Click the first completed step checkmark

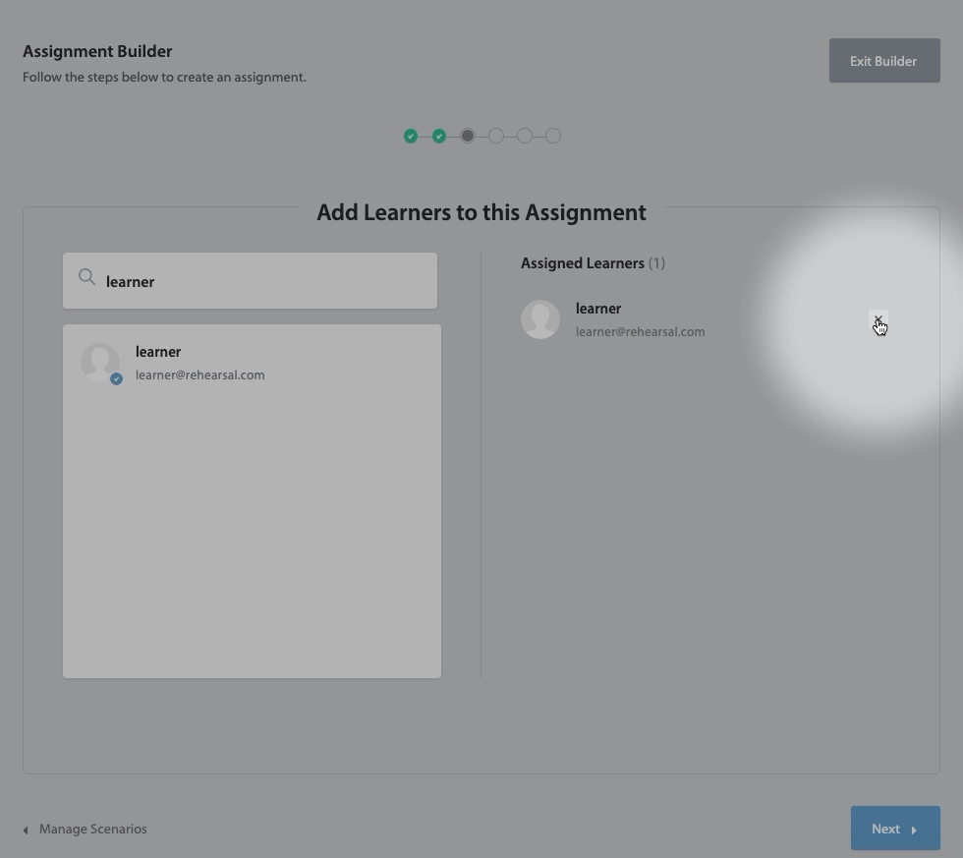411,137
